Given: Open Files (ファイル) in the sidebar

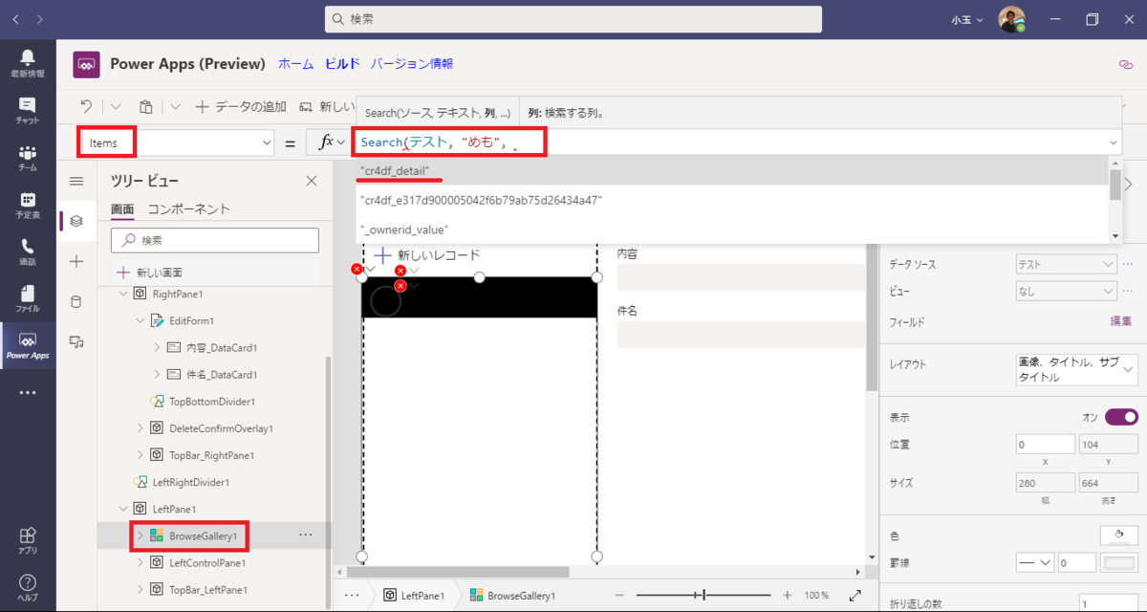Looking at the screenshot, I should pyautogui.click(x=27, y=298).
